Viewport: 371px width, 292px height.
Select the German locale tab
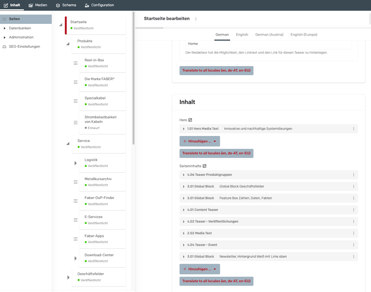(x=222, y=35)
